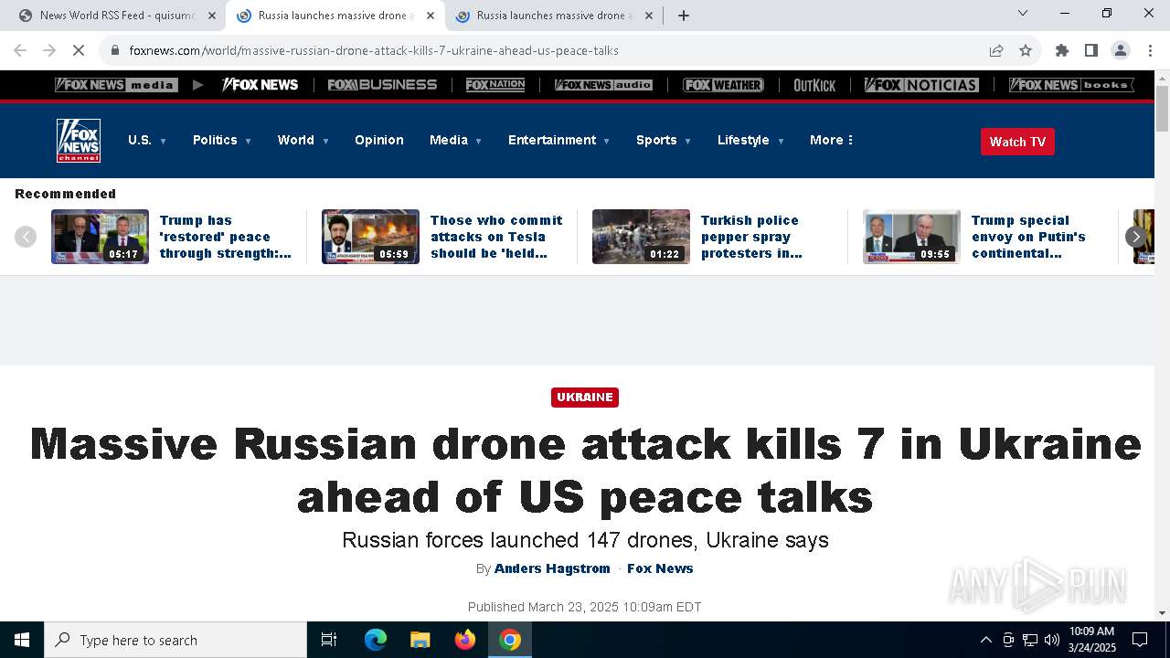
Task: Share this page icon in address bar
Action: 996,50
